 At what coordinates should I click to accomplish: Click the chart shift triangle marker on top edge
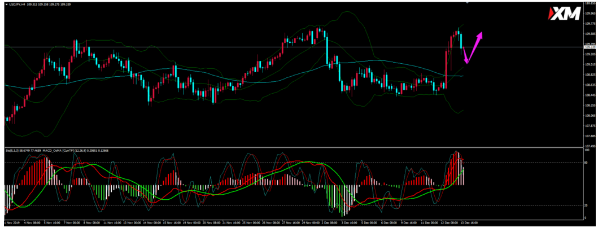(466, 2)
